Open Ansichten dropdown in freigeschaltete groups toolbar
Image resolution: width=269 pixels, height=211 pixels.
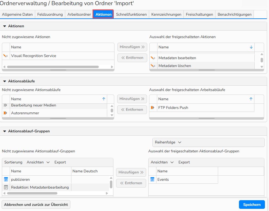162,162
